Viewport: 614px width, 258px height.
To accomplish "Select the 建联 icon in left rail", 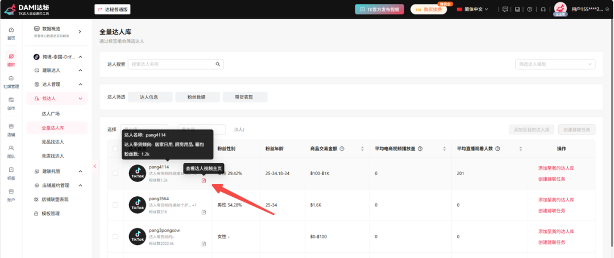I will point(11,60).
